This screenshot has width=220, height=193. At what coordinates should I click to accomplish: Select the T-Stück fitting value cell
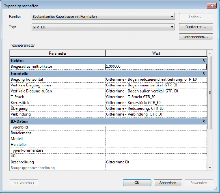[x=156, y=97]
